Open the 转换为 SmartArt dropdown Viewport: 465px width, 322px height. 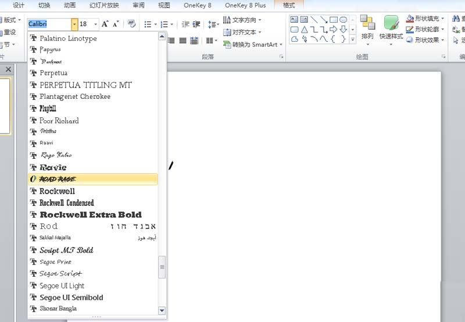[x=253, y=45]
